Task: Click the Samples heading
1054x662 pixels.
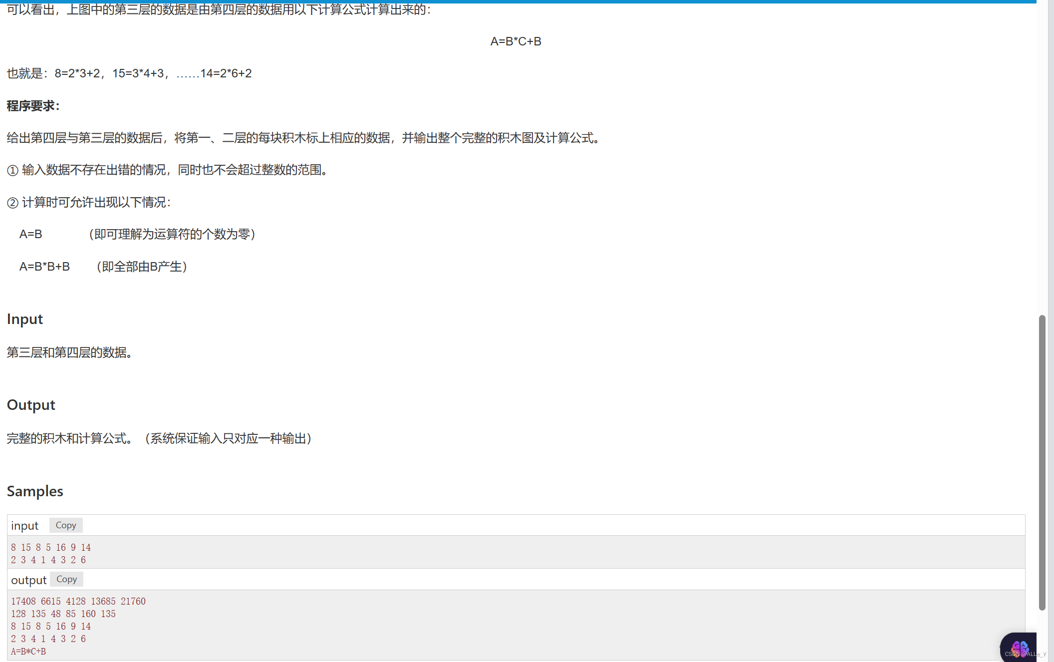Action: (35, 491)
